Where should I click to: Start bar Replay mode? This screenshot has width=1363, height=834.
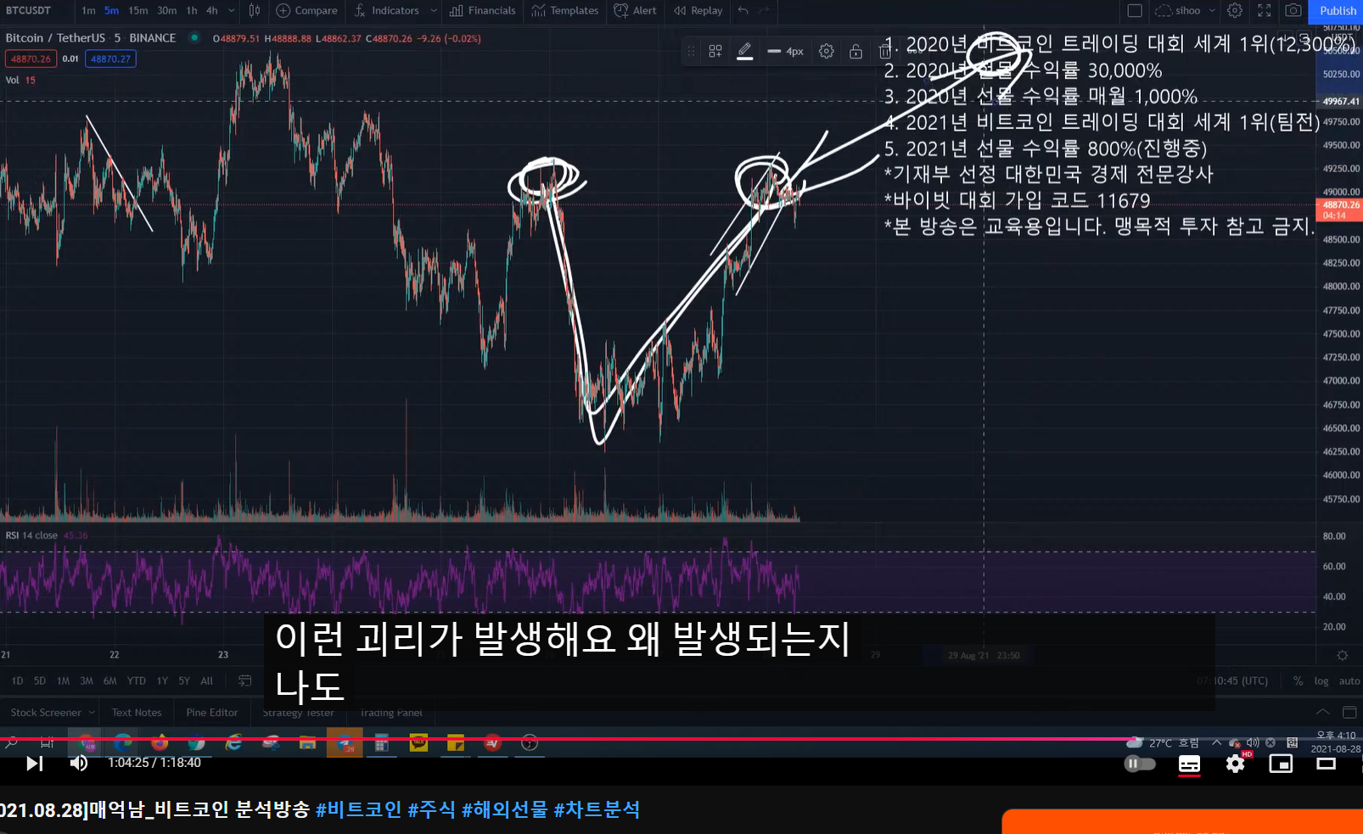698,11
